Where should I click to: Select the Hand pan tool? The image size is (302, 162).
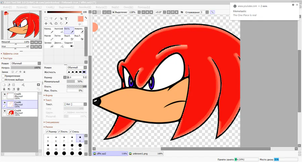tap(61, 23)
